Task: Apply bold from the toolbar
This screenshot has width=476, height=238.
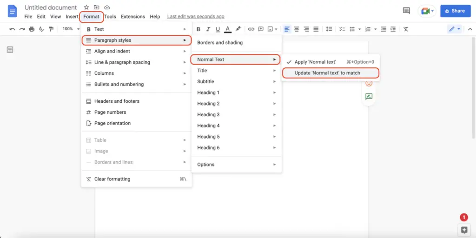Action: (x=198, y=29)
